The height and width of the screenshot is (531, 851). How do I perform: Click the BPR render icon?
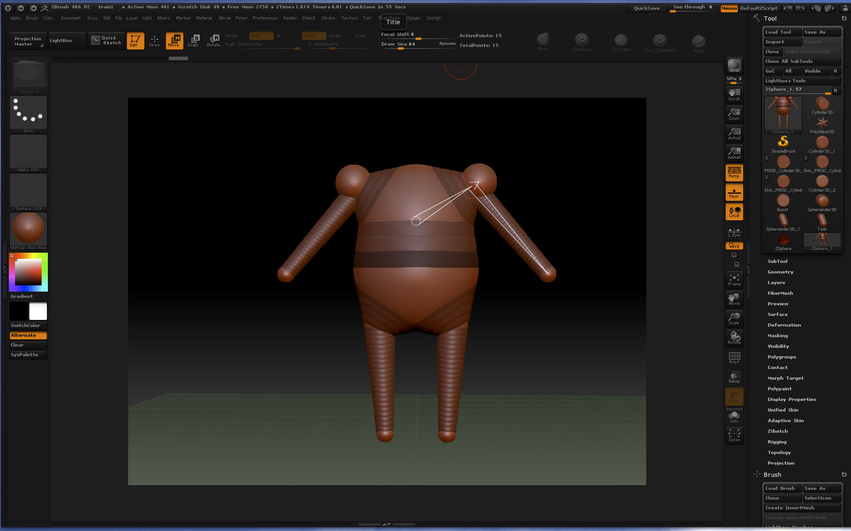pos(734,65)
